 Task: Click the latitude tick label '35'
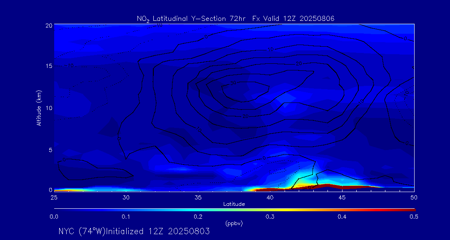[198, 197]
